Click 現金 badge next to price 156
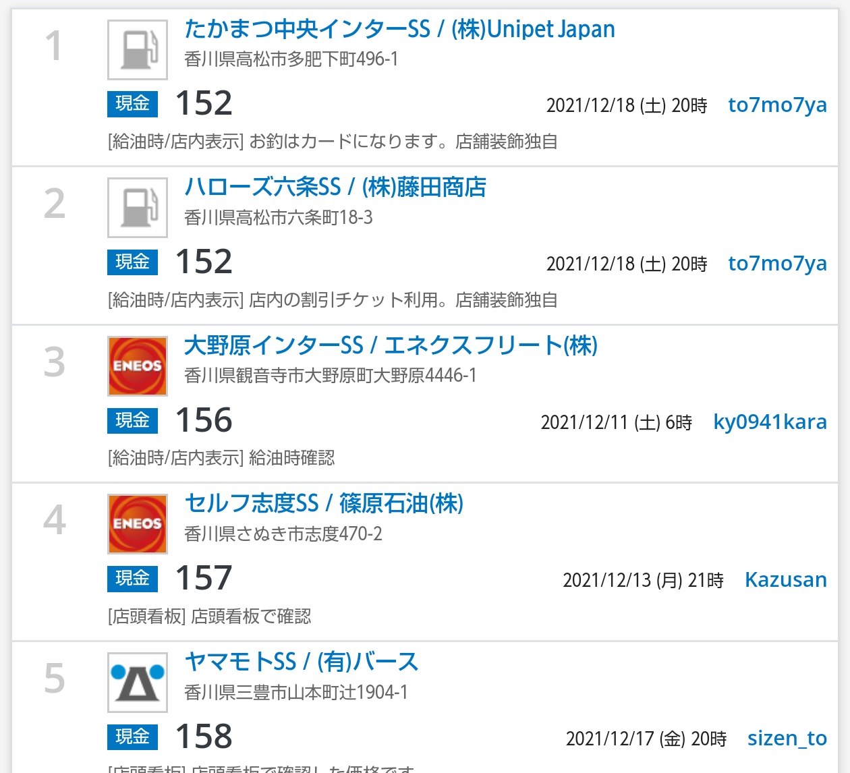This screenshot has height=773, width=850. (x=132, y=420)
